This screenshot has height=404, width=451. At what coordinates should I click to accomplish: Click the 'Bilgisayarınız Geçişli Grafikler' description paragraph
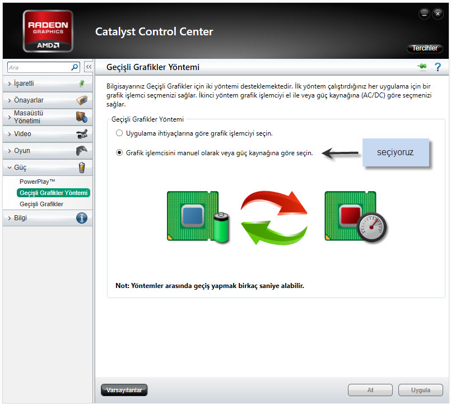point(269,95)
